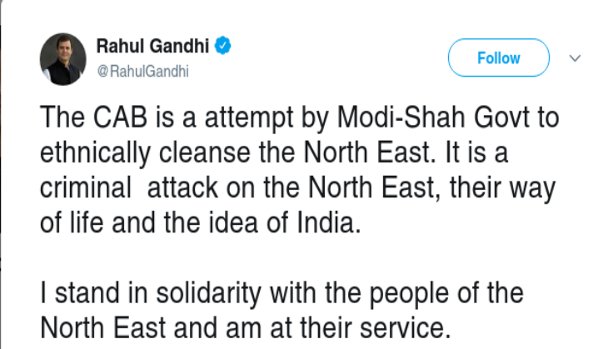Click the blue verified badge icon

click(223, 45)
